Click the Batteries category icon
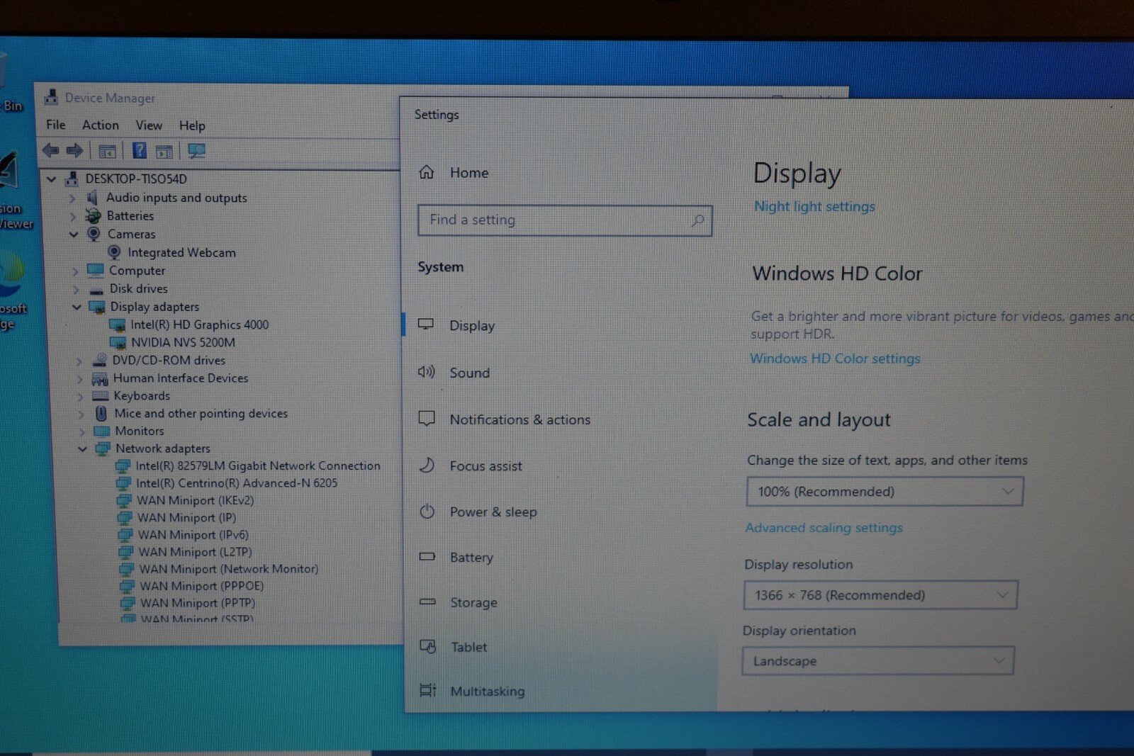Viewport: 1134px width, 756px height. [93, 216]
